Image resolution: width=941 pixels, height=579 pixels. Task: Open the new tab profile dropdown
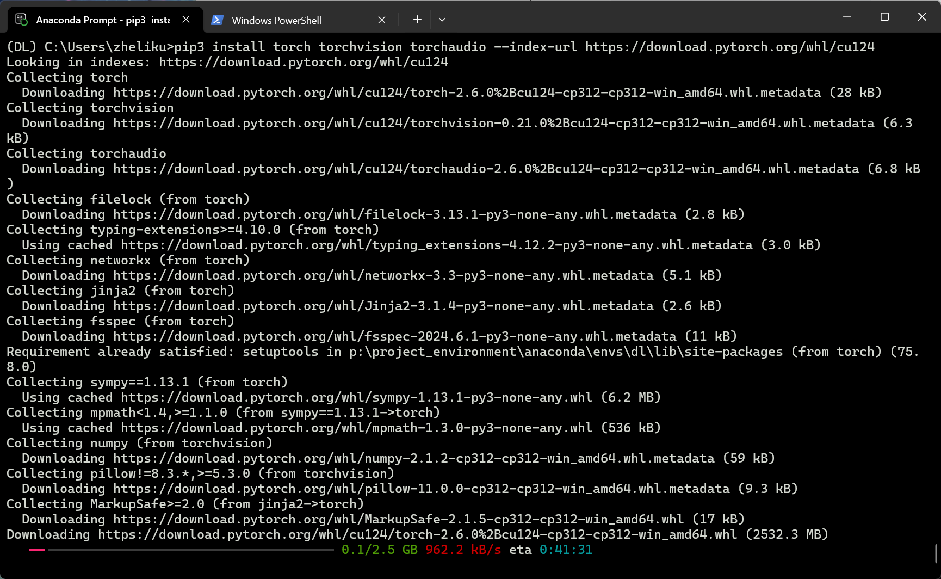[442, 20]
